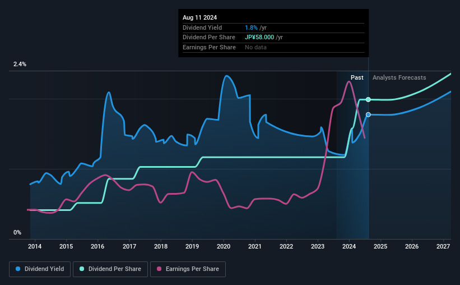Click the 0% y-axis label
Viewport: 460px width, 285px height.
click(17, 232)
